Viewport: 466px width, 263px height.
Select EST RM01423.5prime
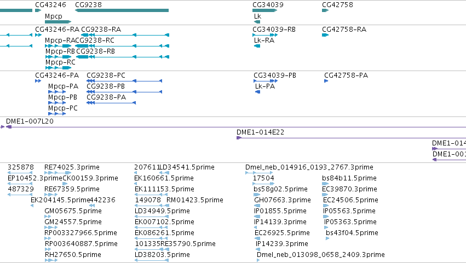pos(195,200)
